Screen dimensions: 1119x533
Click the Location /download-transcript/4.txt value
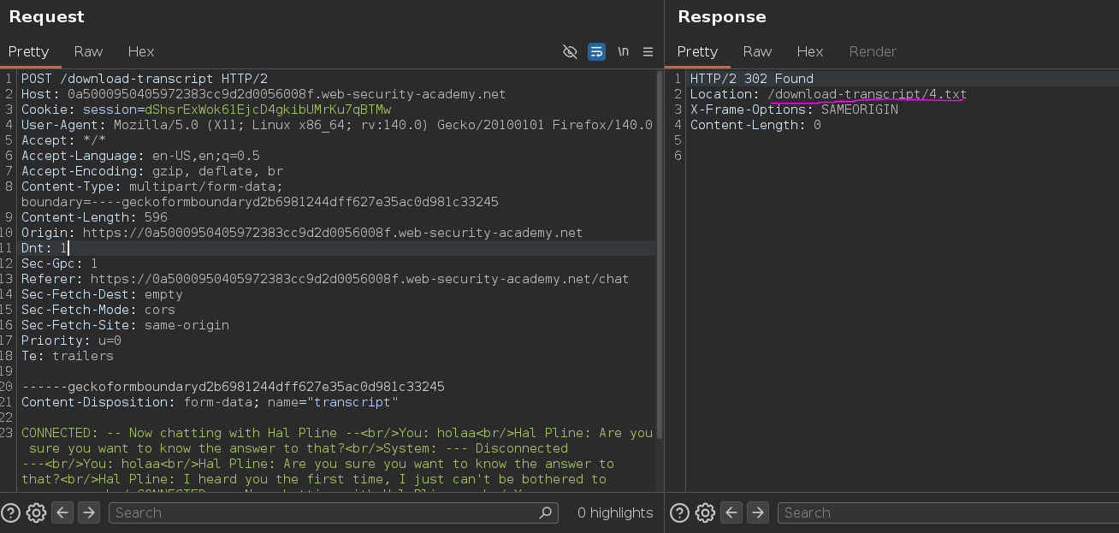[867, 94]
